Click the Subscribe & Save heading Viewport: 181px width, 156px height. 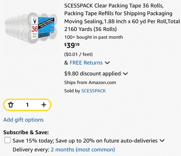click(26, 132)
